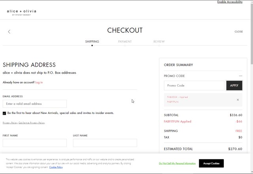Uncheck the New Arrivals newsletter checkbox
The width and height of the screenshot is (253, 174).
(x=4, y=113)
